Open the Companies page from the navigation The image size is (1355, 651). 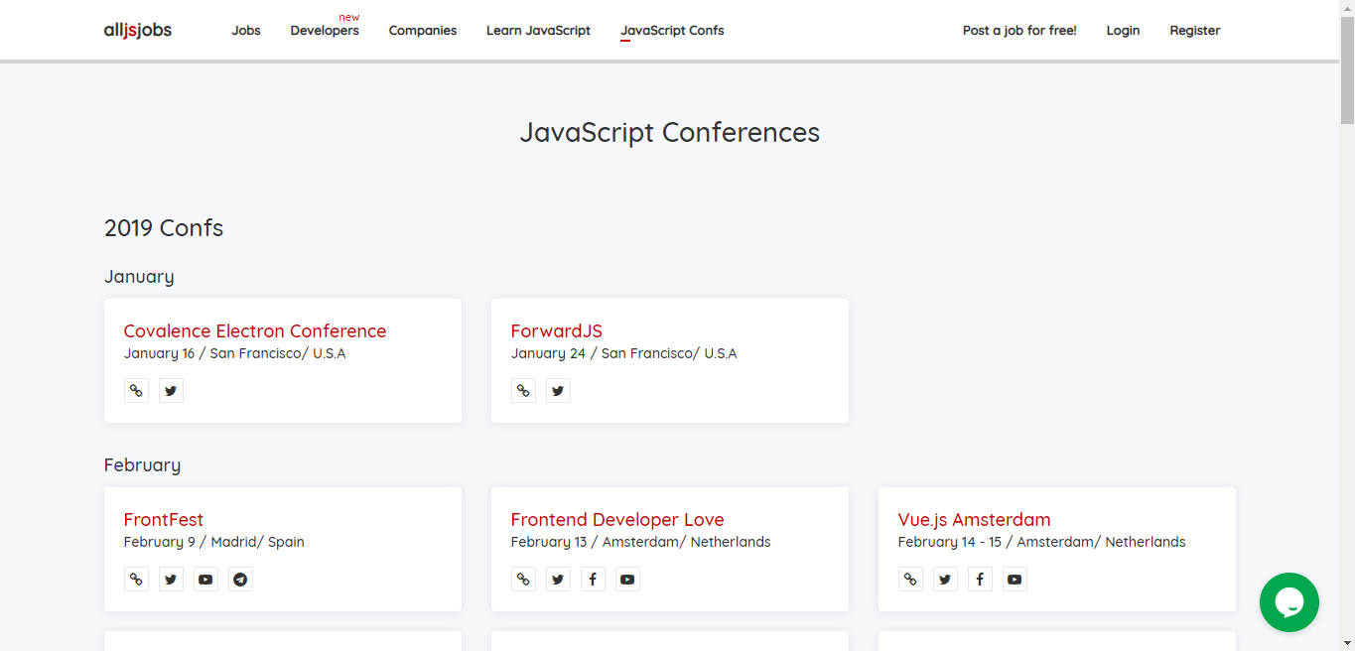click(422, 31)
